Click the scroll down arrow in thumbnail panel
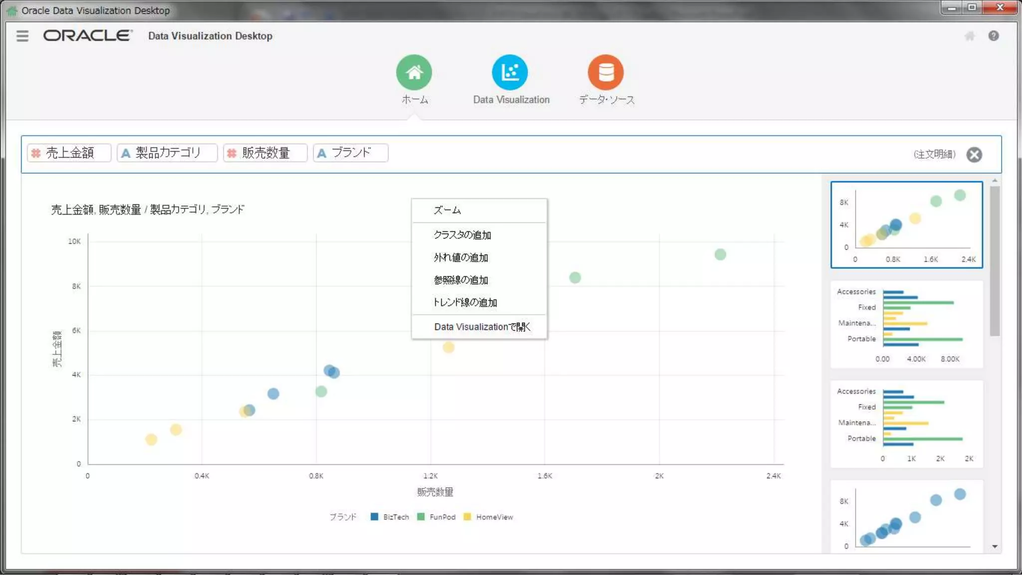This screenshot has height=575, width=1022. point(995,547)
